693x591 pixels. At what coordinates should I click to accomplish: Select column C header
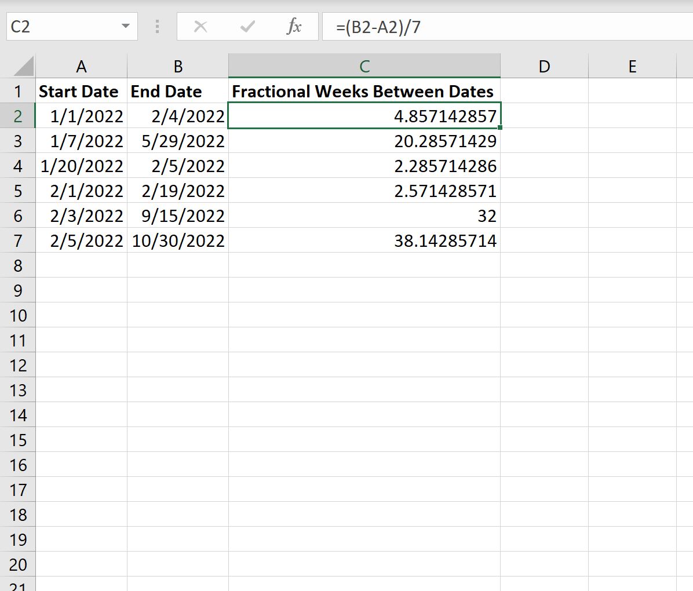(364, 65)
